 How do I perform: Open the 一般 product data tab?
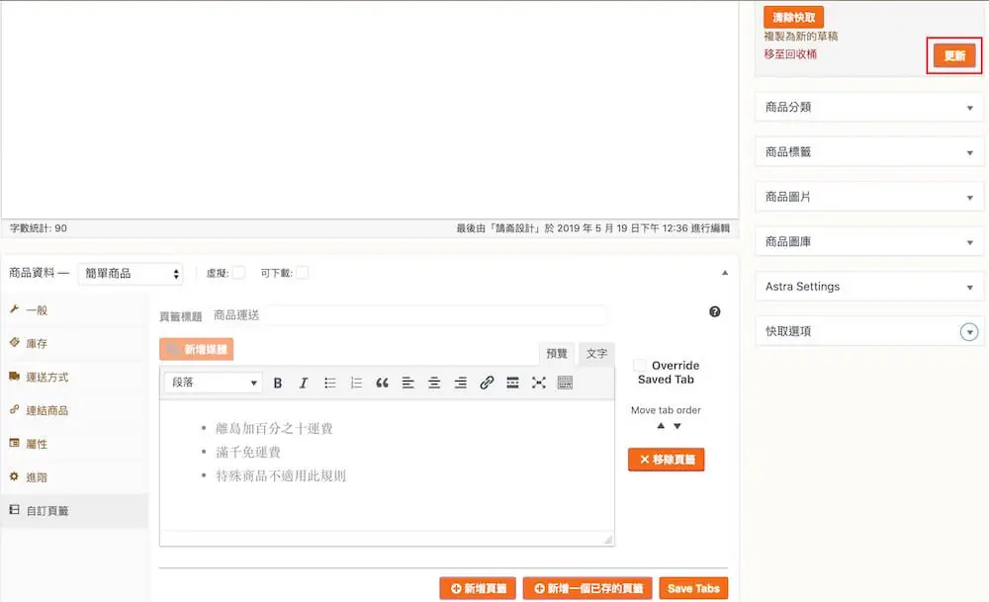74,310
